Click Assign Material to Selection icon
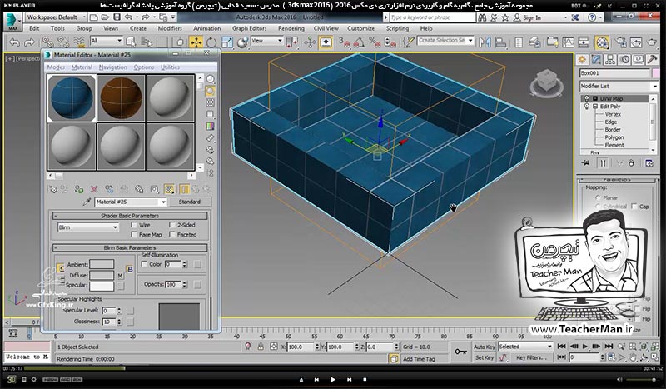This screenshot has width=666, height=389. tap(78, 189)
